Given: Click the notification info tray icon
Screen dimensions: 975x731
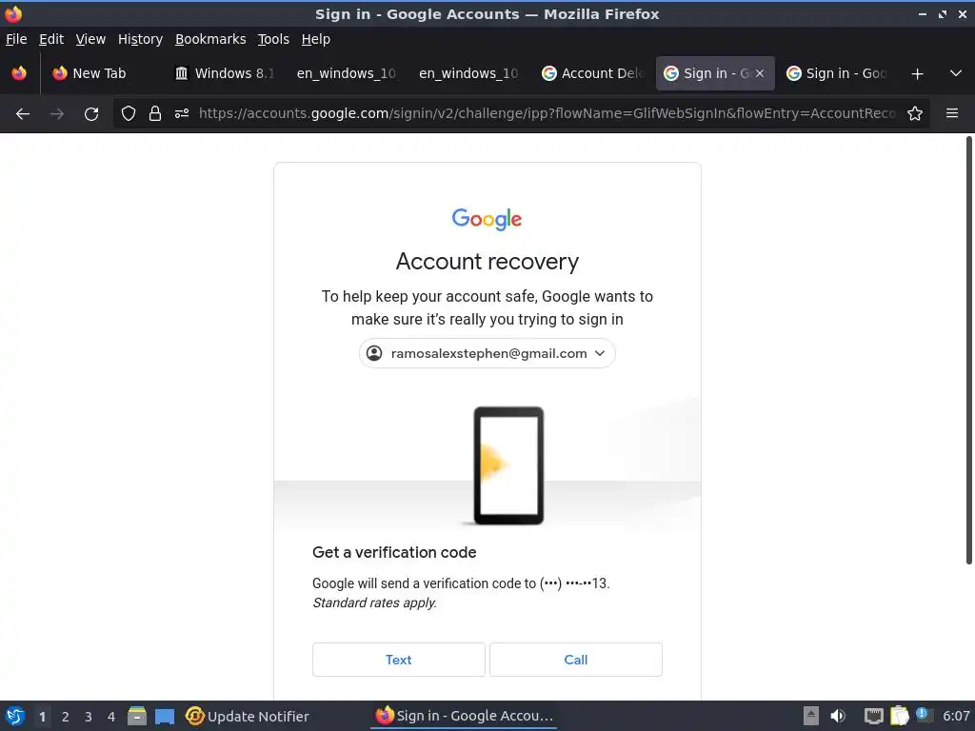Looking at the screenshot, I should coord(924,715).
